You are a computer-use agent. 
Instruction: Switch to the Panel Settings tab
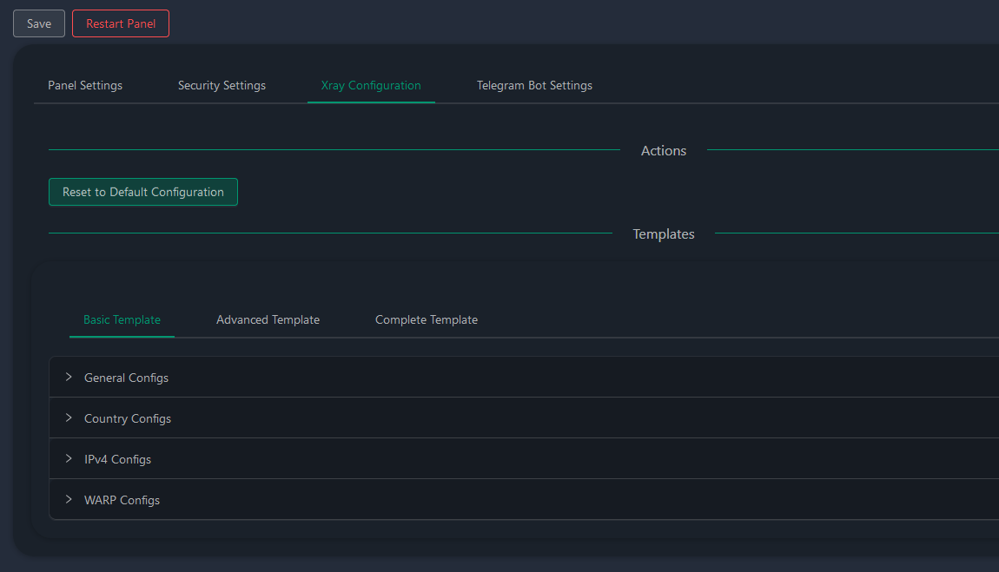85,85
